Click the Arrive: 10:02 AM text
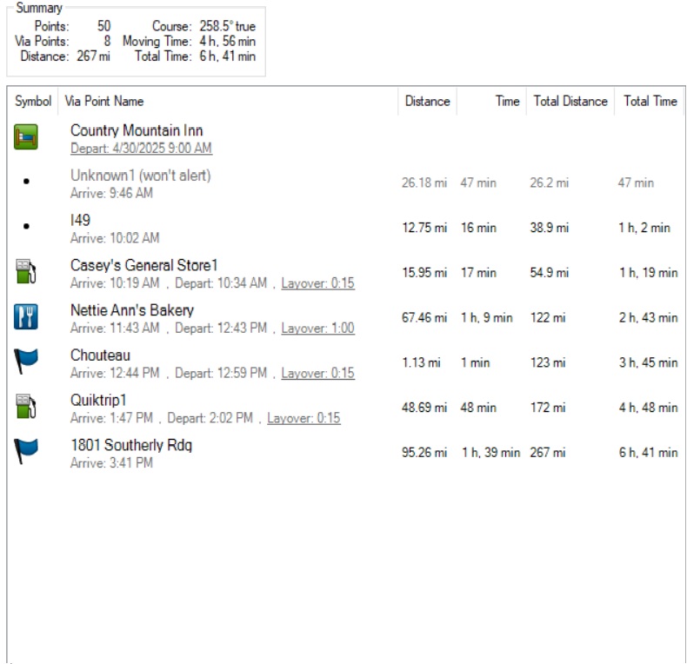This screenshot has width=687, height=664. 115,238
